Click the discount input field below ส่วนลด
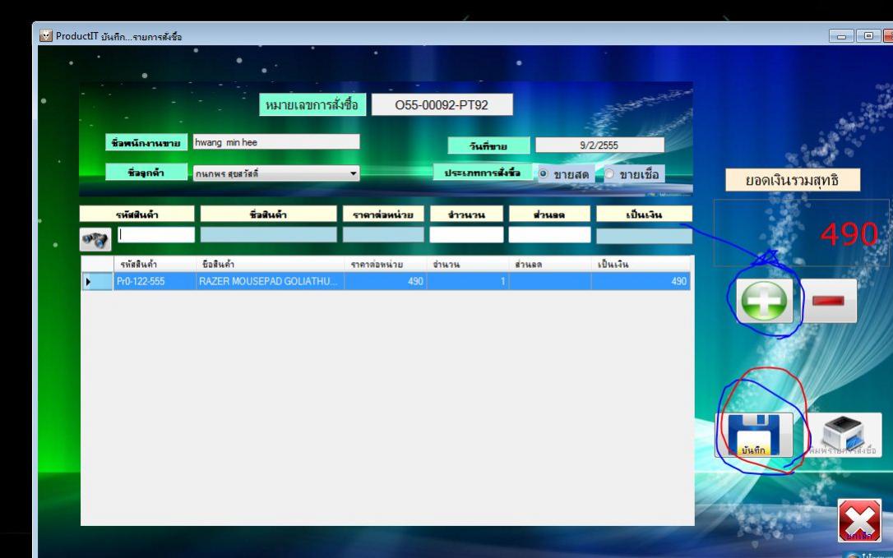The width and height of the screenshot is (893, 558). [x=549, y=234]
